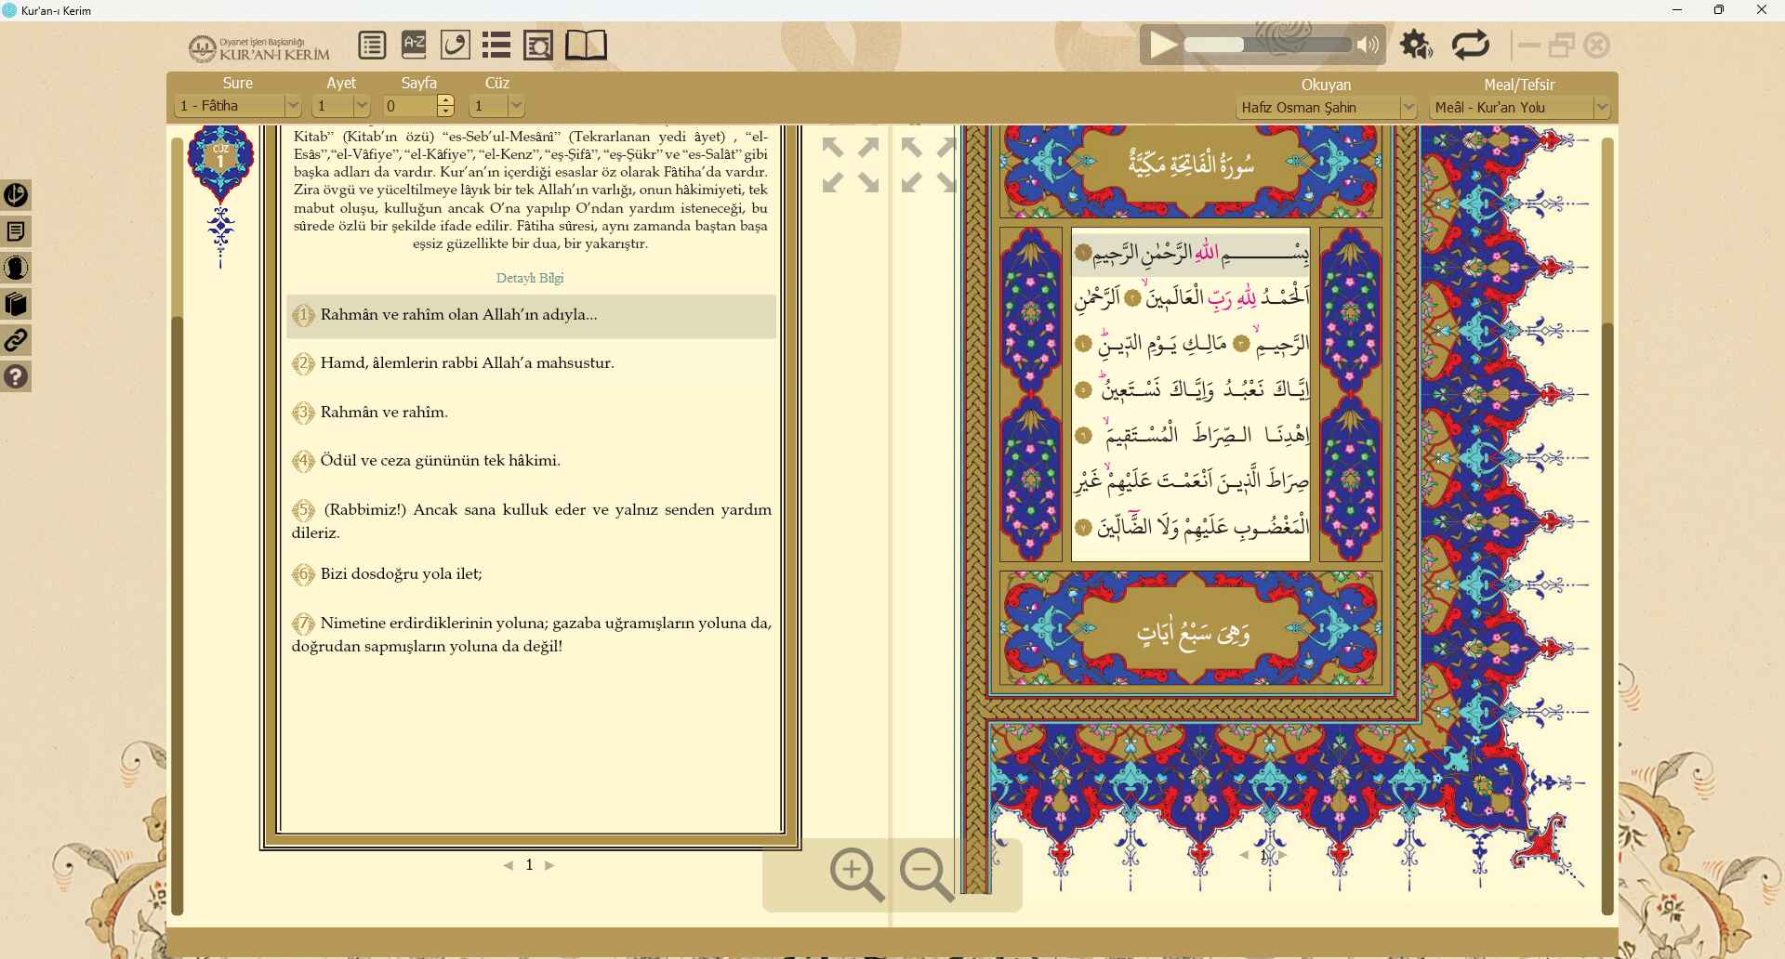Open the bulleted contents list icon
This screenshot has height=959, width=1785.
coord(496,45)
